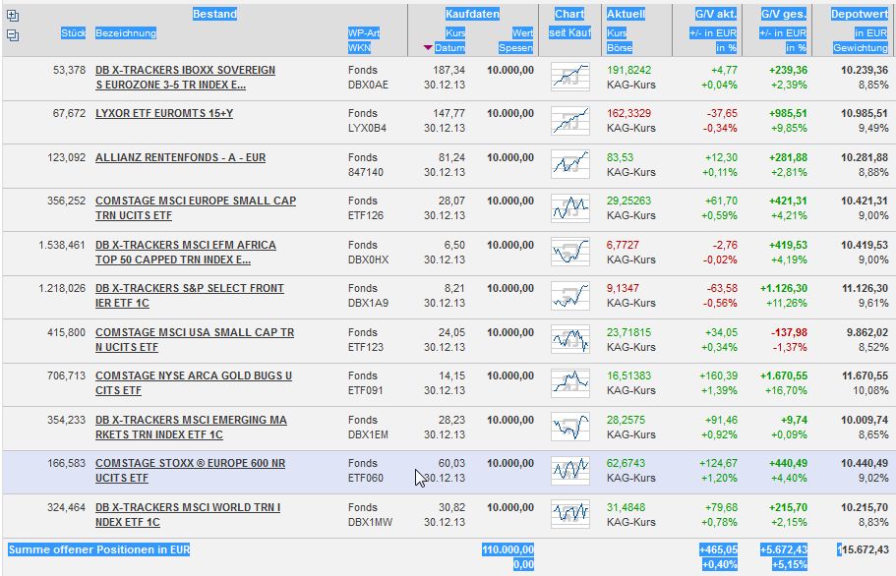Select current price 191,8242
This screenshot has width=896, height=576.
pyautogui.click(x=628, y=70)
